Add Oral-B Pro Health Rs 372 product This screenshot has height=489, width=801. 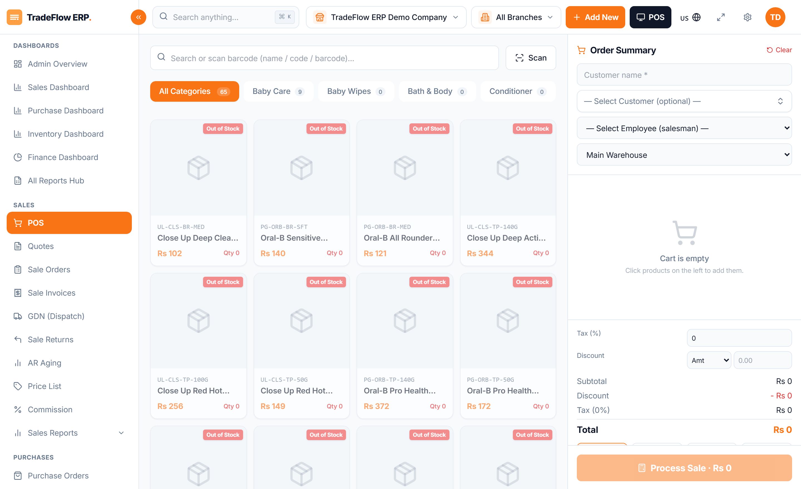405,346
